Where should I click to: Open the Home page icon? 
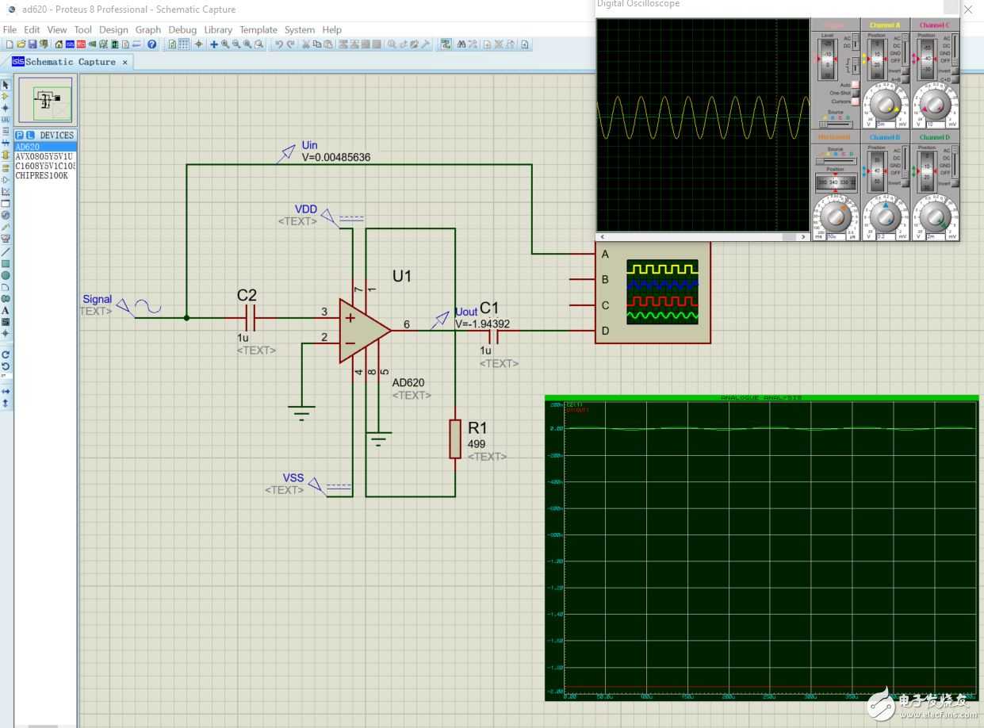59,44
